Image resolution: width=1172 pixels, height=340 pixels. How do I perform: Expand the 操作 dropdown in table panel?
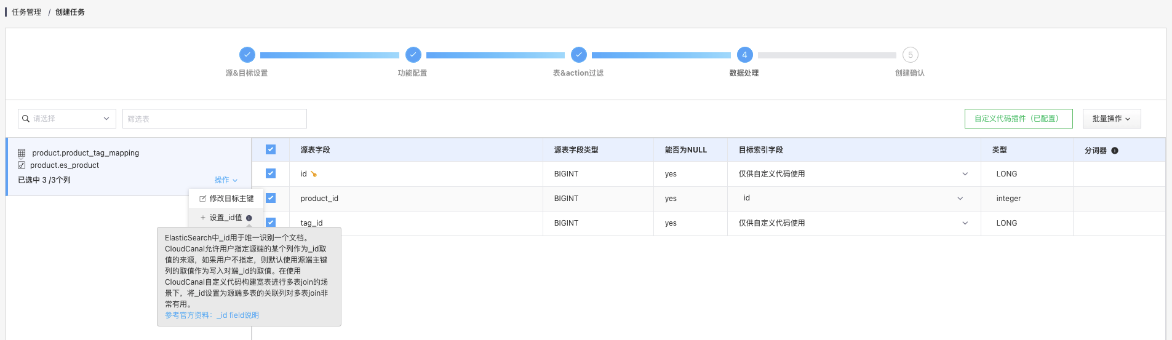pos(226,180)
